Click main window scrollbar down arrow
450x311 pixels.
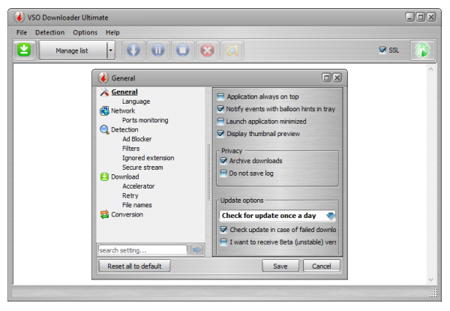click(x=430, y=279)
